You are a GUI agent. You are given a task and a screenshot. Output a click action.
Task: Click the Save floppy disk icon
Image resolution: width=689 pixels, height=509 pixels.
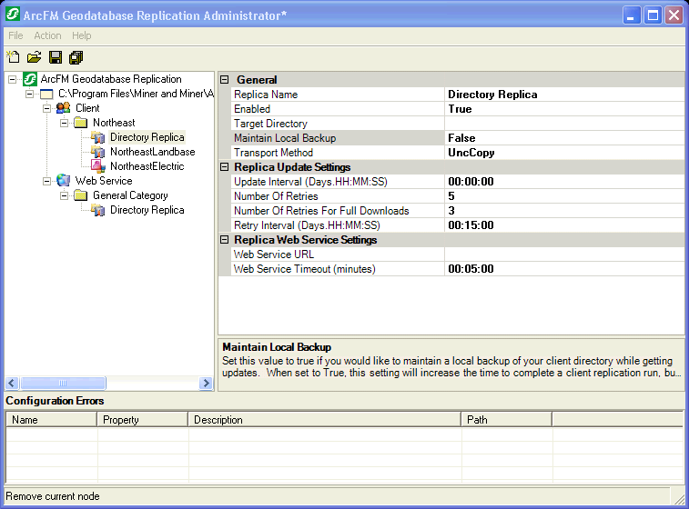pyautogui.click(x=56, y=57)
